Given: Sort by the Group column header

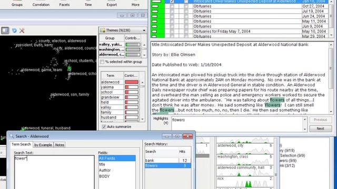Looking at the screenshot, I should pos(110,38).
